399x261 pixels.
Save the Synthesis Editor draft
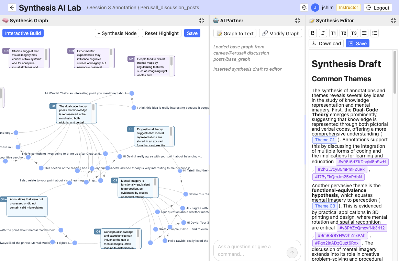click(x=357, y=44)
